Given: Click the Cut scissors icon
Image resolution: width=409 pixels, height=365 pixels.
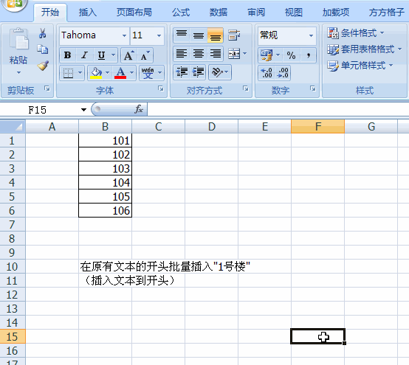Looking at the screenshot, I should tap(43, 33).
